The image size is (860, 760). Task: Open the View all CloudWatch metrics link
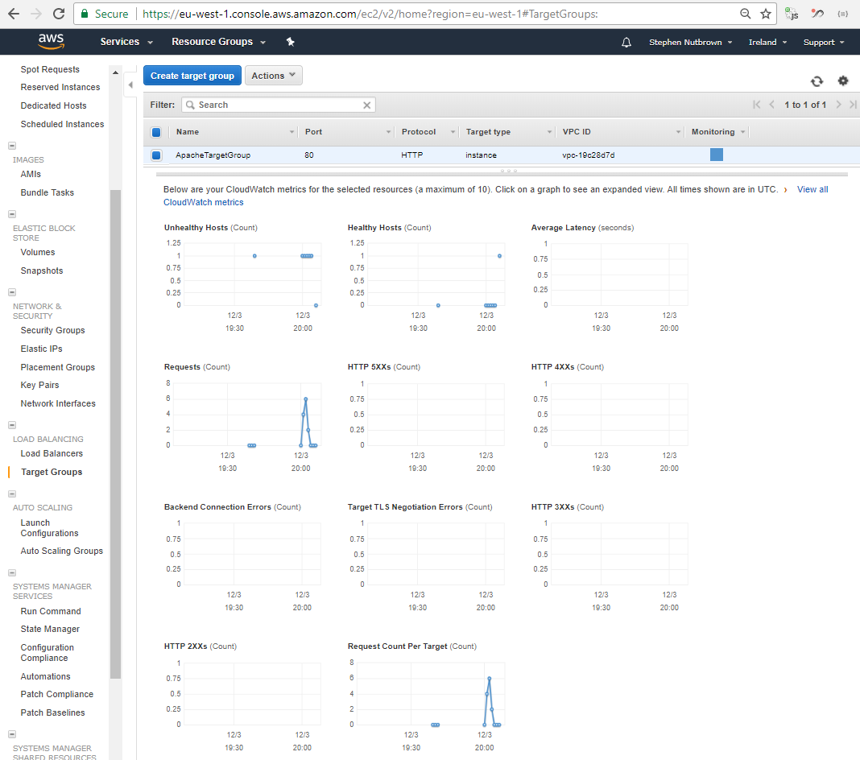click(496, 196)
